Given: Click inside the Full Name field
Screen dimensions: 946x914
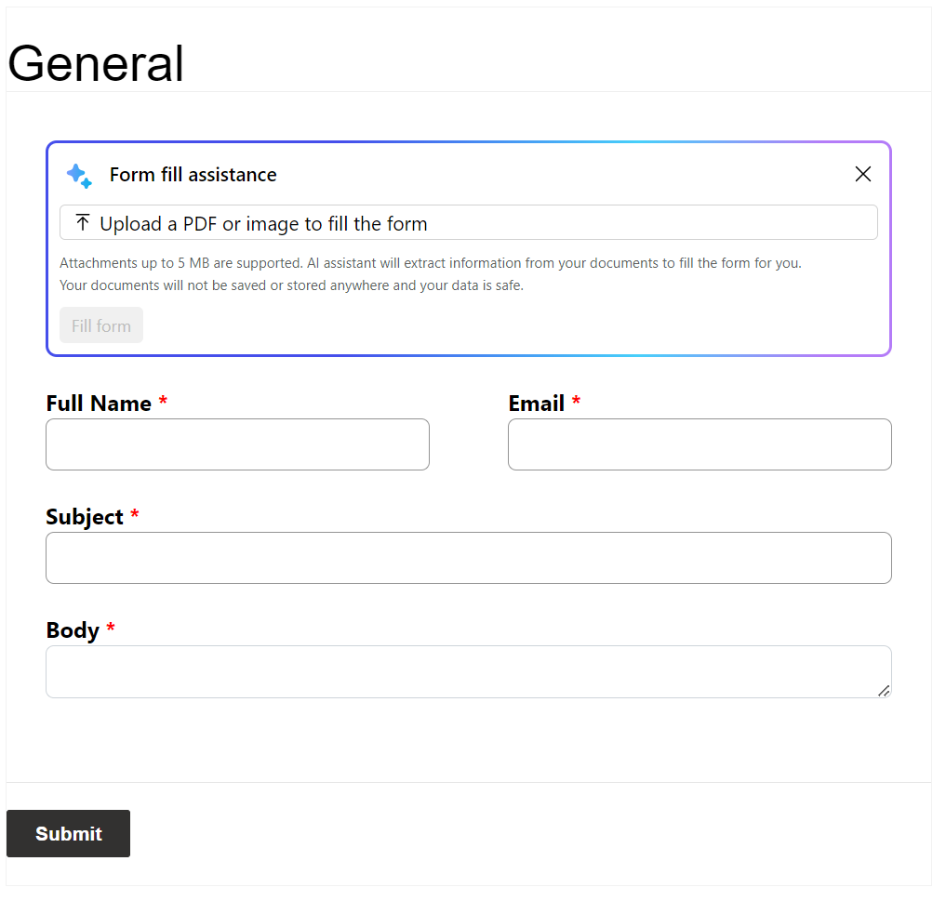Looking at the screenshot, I should point(237,444).
